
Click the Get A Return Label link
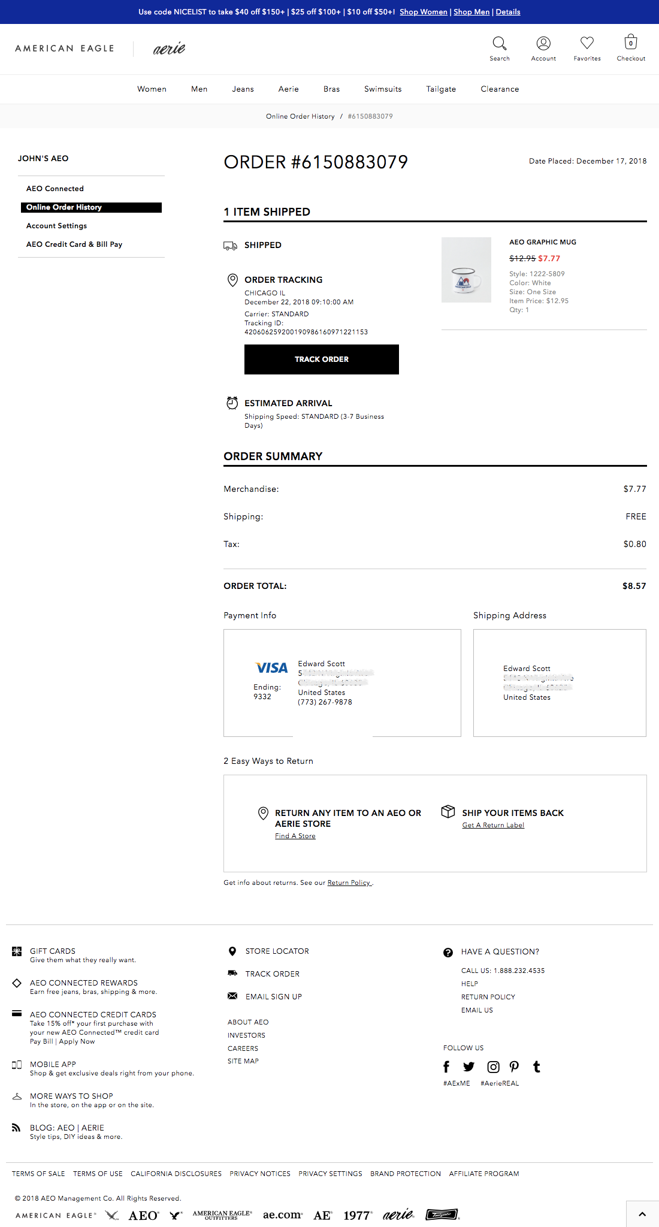coord(493,825)
